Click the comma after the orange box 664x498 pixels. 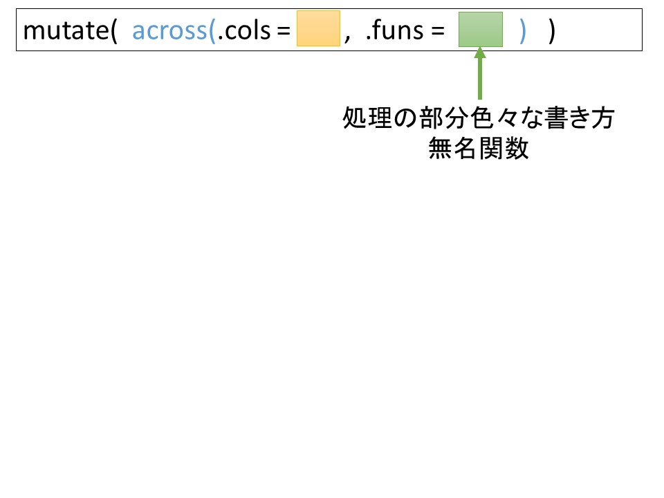[347, 36]
